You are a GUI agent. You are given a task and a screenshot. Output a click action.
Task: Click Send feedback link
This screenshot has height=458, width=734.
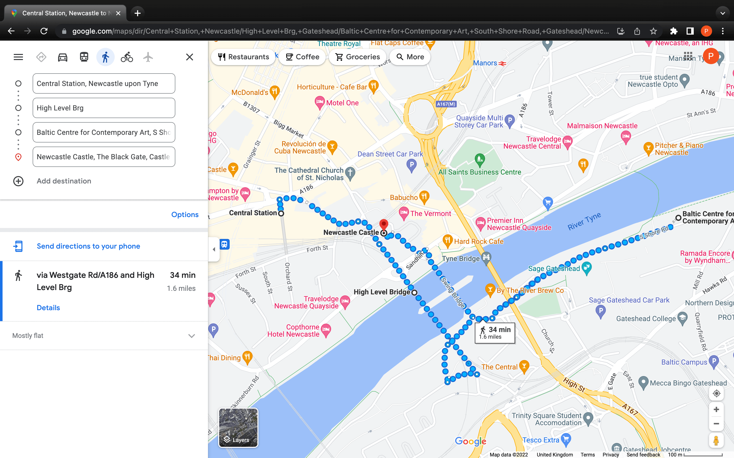[643, 454]
